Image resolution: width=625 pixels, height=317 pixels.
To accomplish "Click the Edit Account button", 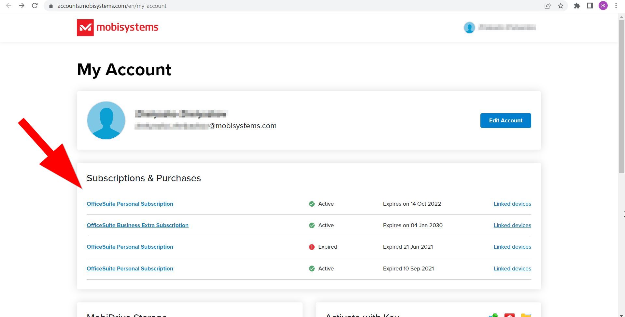I will click(505, 120).
